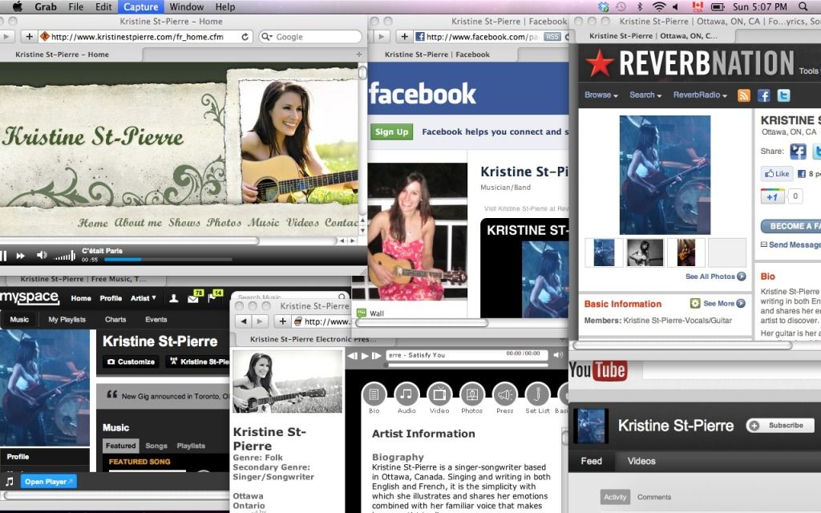Open the Video icon in press kit
The height and width of the screenshot is (513, 821).
click(x=439, y=394)
